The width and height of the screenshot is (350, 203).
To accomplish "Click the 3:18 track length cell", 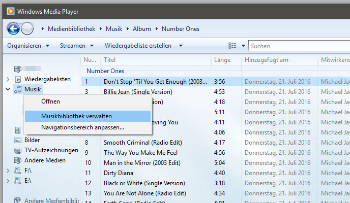I will (x=219, y=183).
